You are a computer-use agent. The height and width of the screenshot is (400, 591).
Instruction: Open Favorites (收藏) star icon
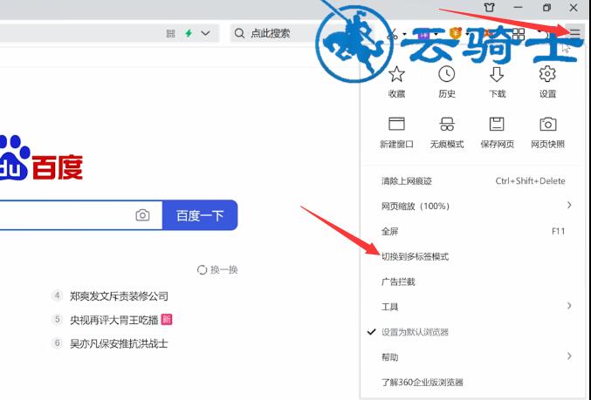tap(396, 74)
